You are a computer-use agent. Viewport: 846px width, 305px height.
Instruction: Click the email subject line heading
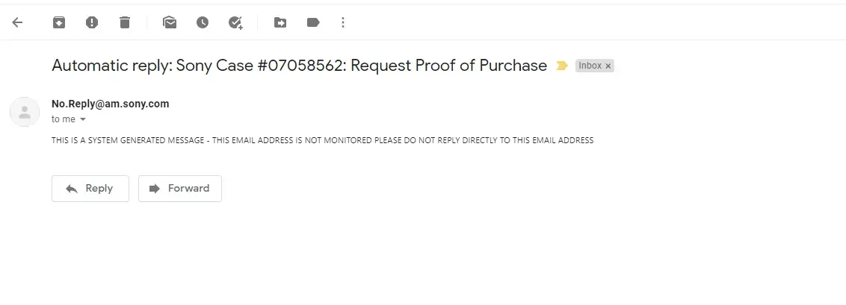pyautogui.click(x=299, y=66)
